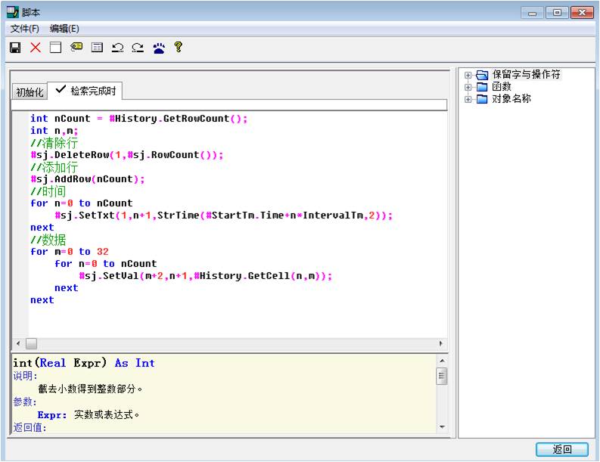The image size is (600, 462).
Task: Select the 检索完成时 tab
Action: pos(85,91)
